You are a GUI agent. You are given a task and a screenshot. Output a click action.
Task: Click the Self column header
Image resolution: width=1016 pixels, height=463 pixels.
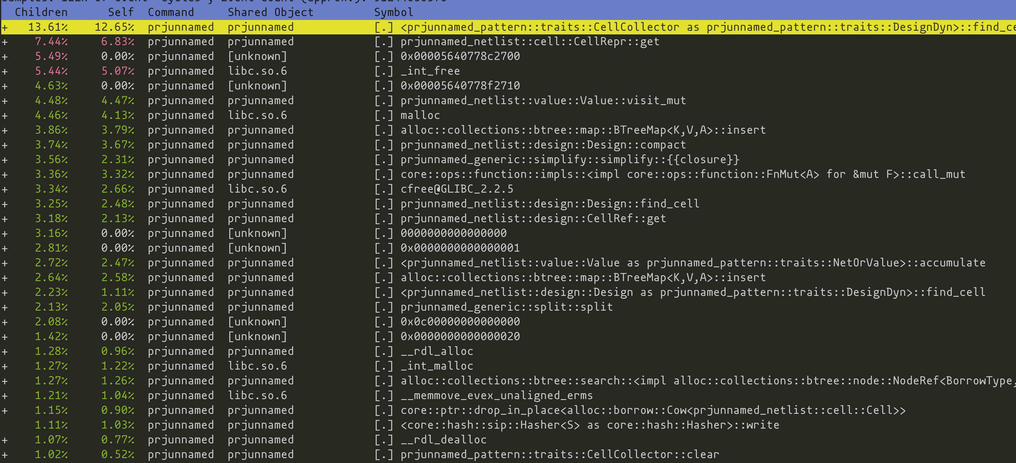pos(121,12)
